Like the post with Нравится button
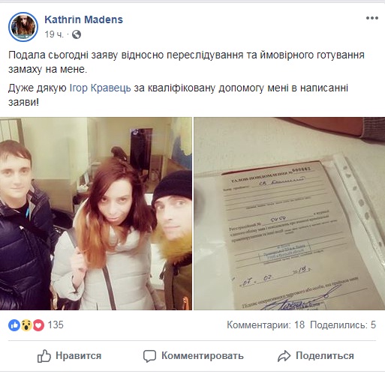 pyautogui.click(x=69, y=356)
